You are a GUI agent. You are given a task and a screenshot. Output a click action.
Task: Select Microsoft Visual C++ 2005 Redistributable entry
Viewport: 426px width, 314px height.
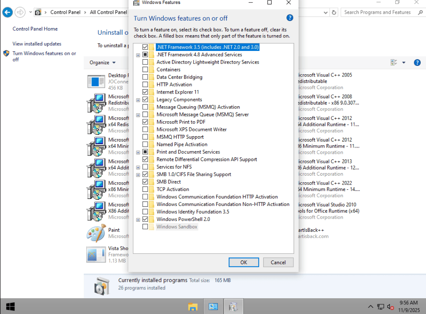click(325, 81)
